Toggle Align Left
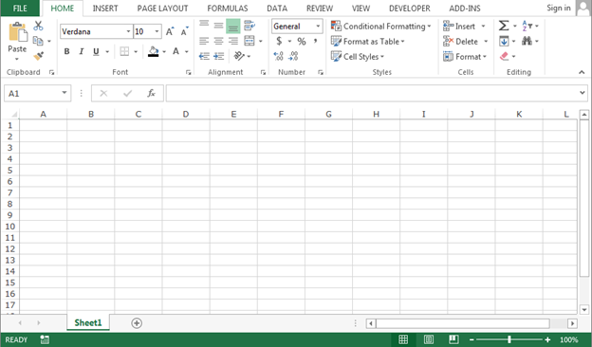 204,41
